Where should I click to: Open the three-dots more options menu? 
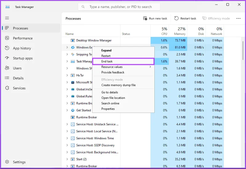point(238,18)
